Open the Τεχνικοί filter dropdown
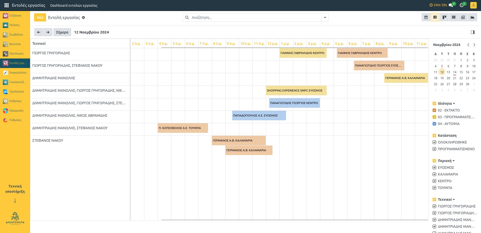 pos(446,199)
